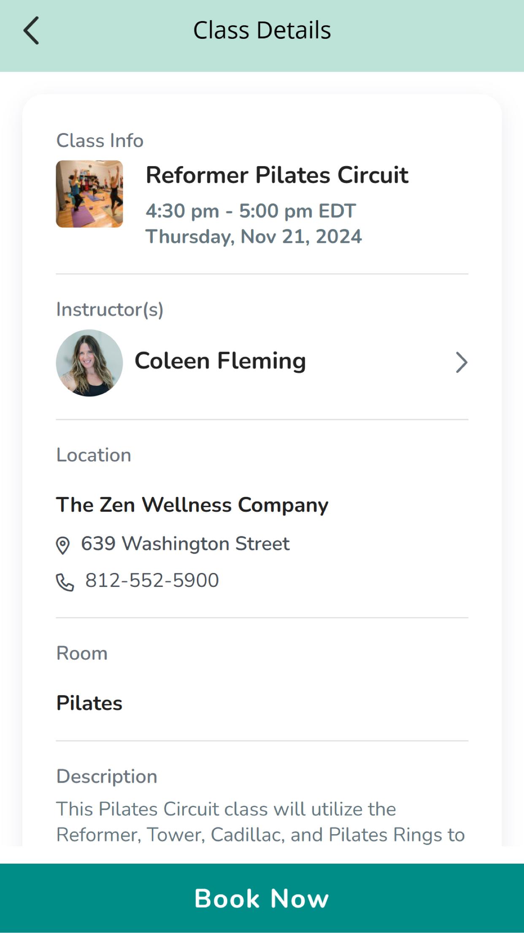View Coleen Fleming's profile photo
524x933 pixels.
coord(89,363)
